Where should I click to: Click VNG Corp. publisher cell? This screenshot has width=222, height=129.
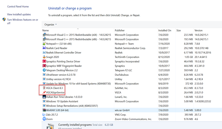(x=121, y=115)
